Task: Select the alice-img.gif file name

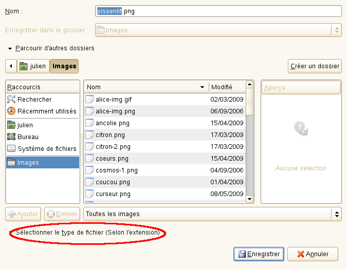Action: [x=114, y=100]
